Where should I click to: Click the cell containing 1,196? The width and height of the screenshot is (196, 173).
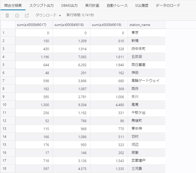coord(34,57)
